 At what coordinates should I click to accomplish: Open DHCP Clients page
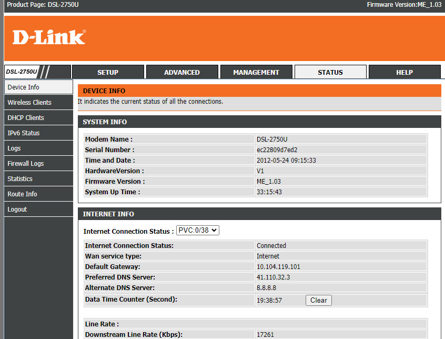coord(38,117)
